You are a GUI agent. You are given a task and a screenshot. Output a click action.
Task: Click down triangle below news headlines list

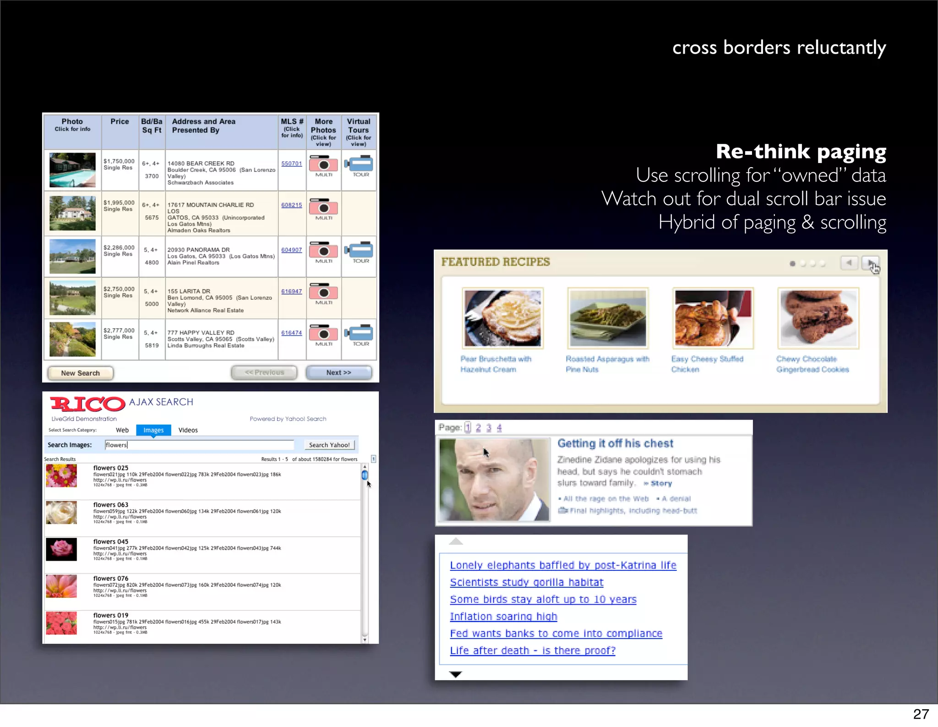coord(455,674)
